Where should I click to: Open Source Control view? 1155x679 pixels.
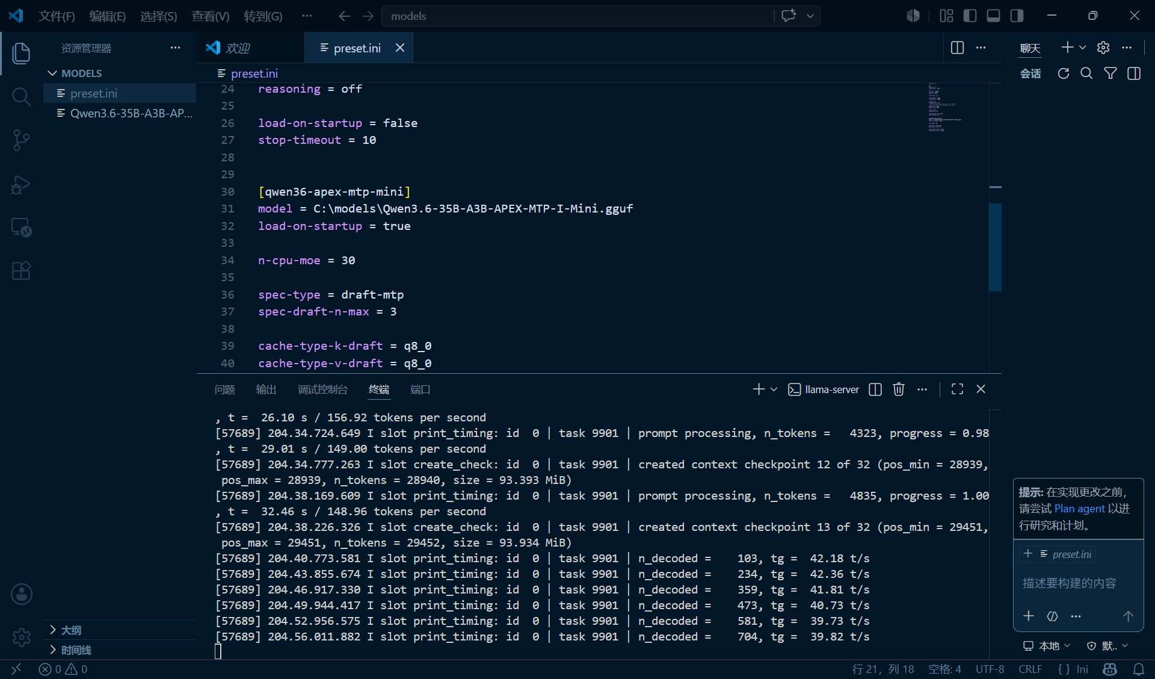[21, 140]
